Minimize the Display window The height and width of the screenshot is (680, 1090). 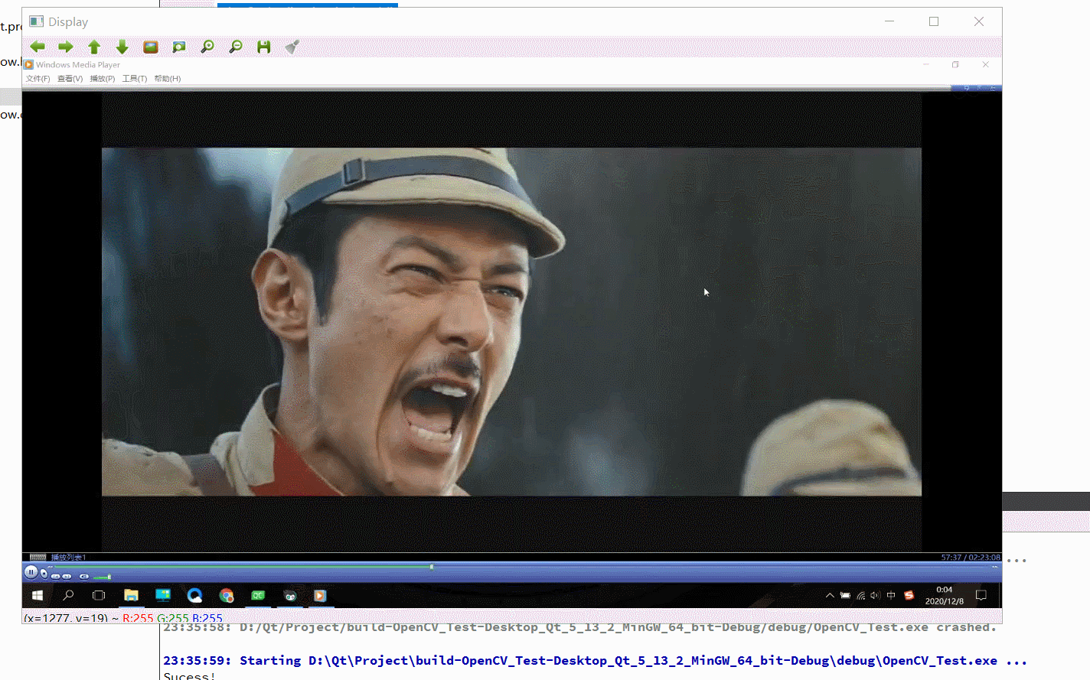889,21
